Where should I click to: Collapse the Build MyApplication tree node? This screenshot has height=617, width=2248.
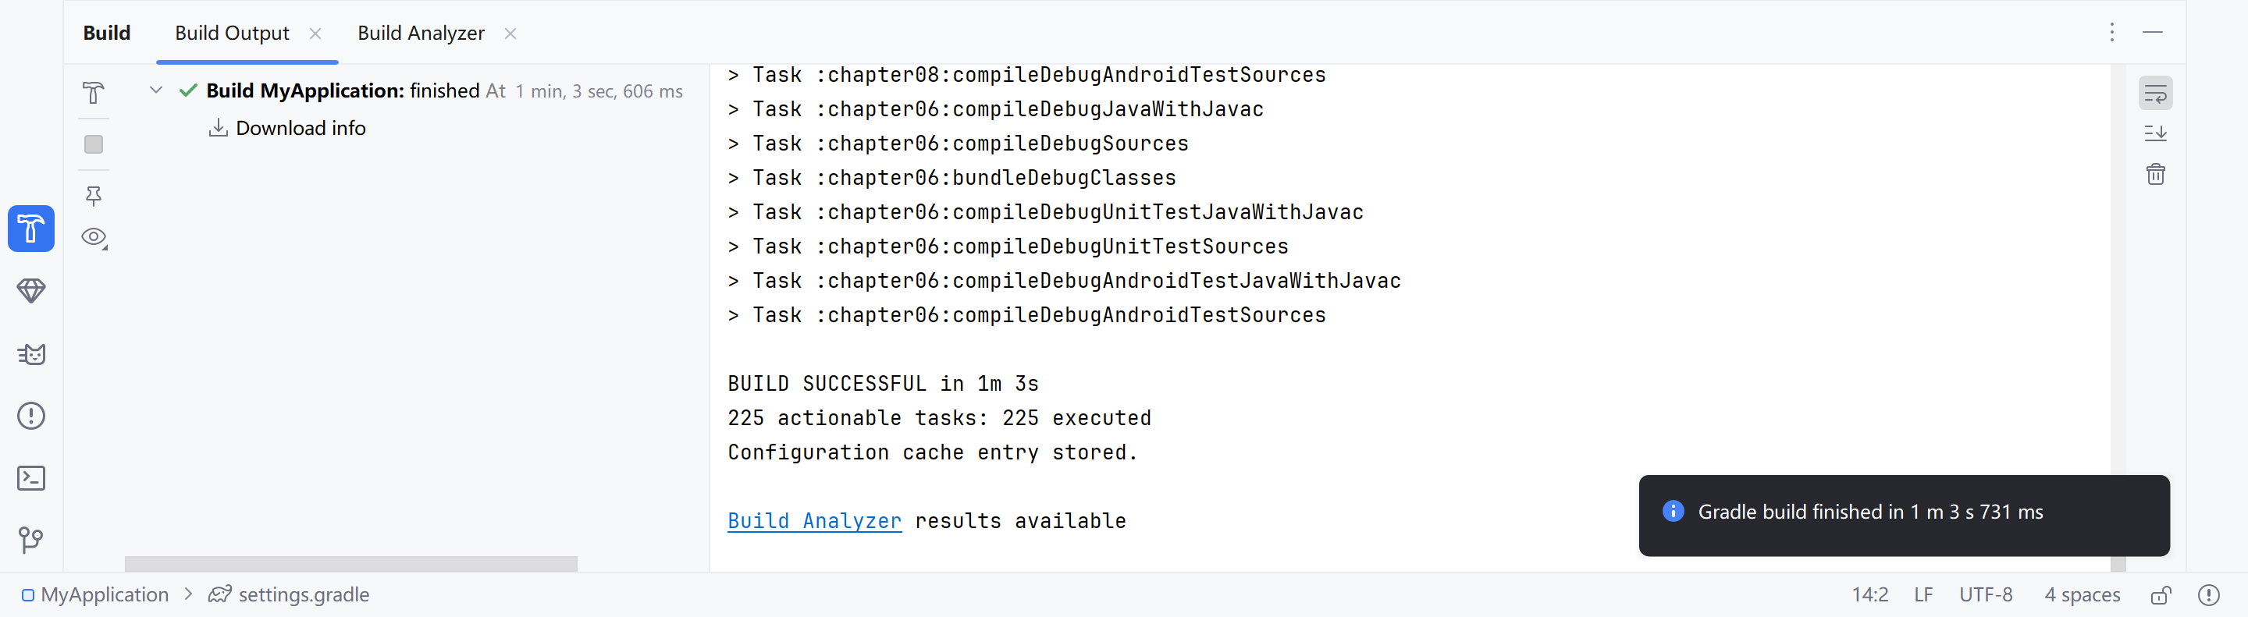[156, 90]
